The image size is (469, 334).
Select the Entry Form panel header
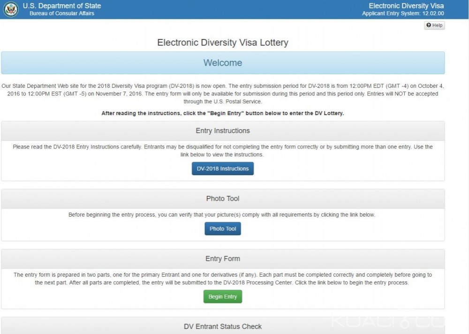point(222,259)
